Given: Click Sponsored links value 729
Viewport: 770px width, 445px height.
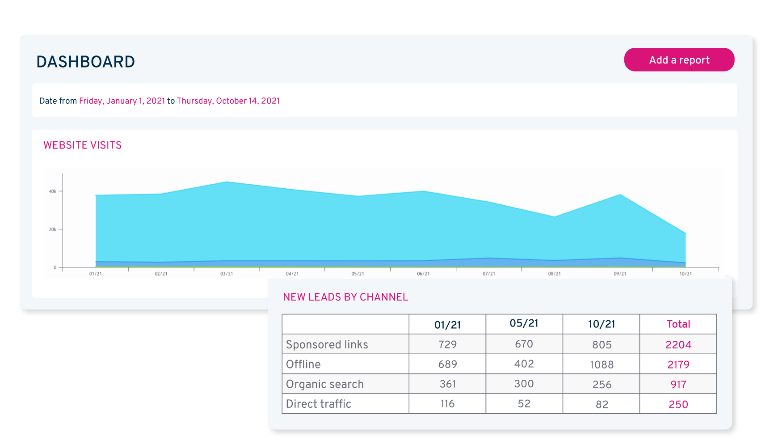Looking at the screenshot, I should click(x=447, y=344).
